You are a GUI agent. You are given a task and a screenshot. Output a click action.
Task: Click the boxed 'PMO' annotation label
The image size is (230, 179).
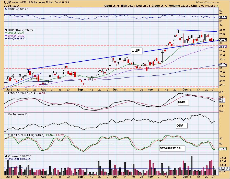pyautogui.click(x=183, y=102)
